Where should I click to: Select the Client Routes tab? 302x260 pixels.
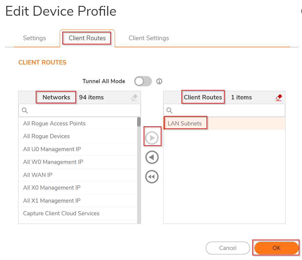tap(87, 38)
